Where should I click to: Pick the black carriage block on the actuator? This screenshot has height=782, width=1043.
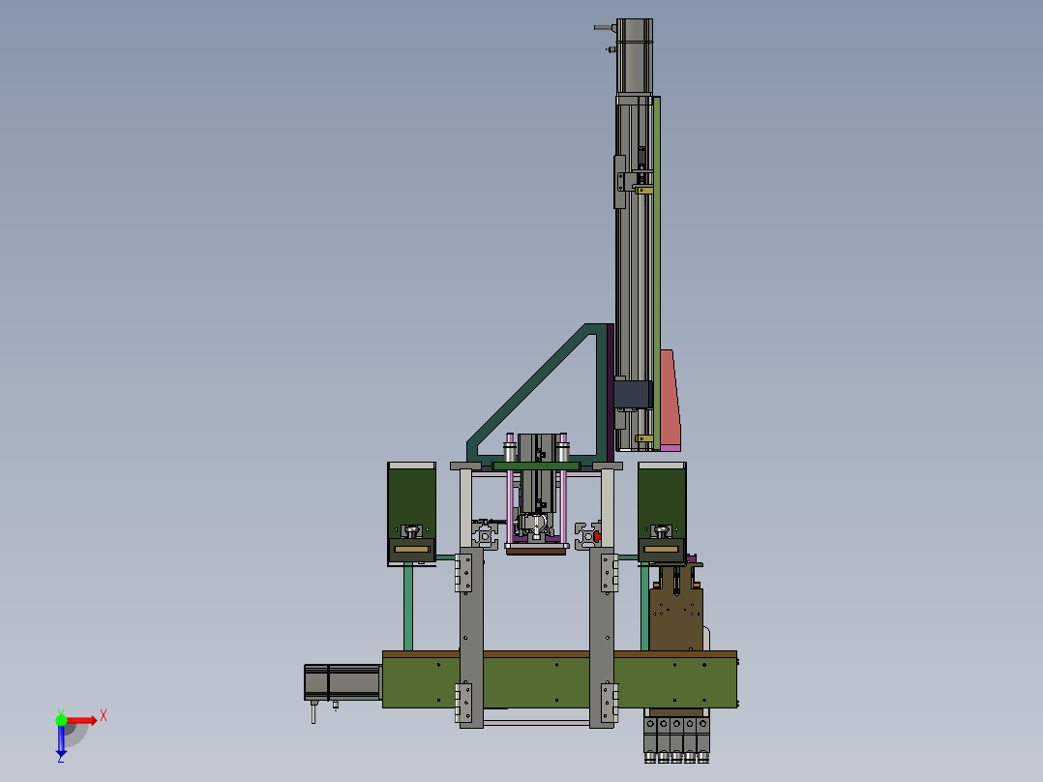[632, 395]
